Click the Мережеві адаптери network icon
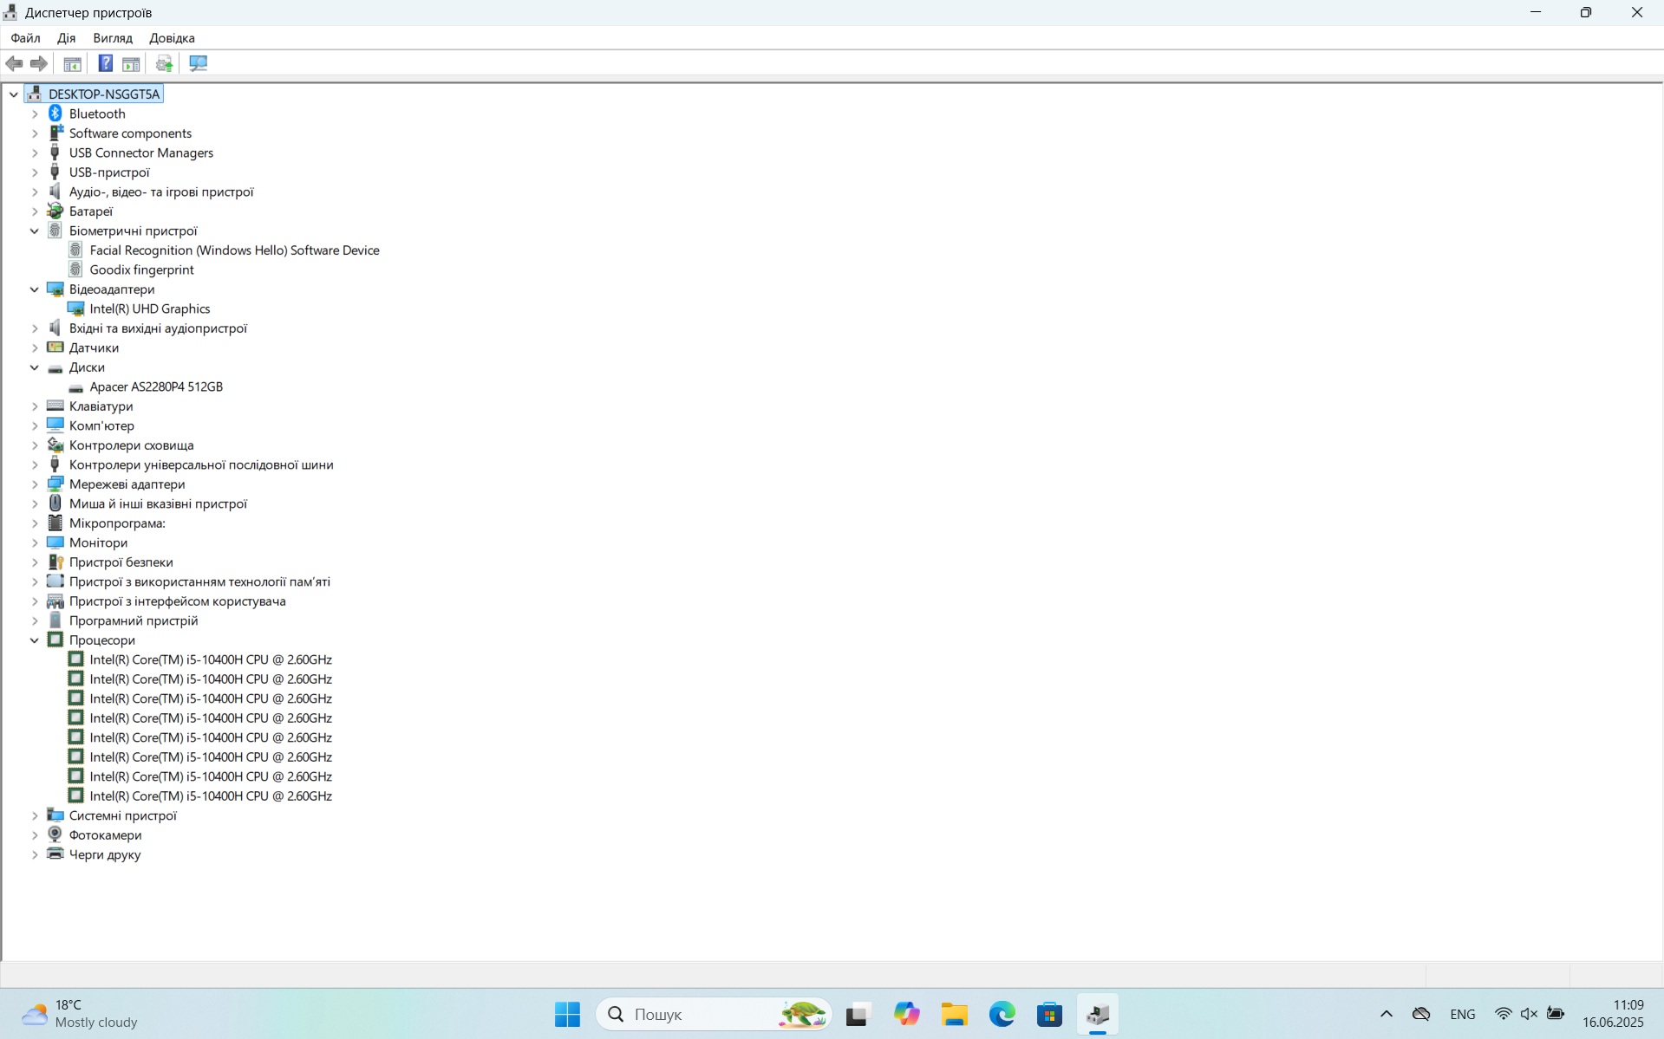This screenshot has width=1664, height=1039. coord(55,484)
